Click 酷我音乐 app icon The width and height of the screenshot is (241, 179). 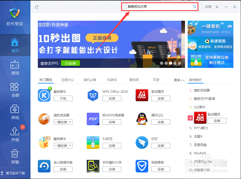pos(44,143)
